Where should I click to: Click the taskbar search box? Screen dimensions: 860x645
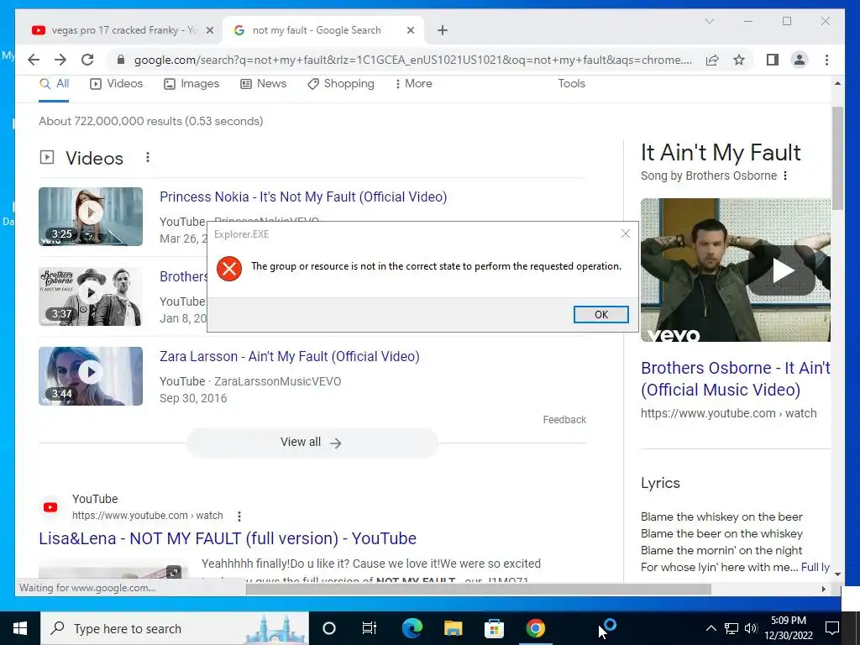(x=175, y=628)
